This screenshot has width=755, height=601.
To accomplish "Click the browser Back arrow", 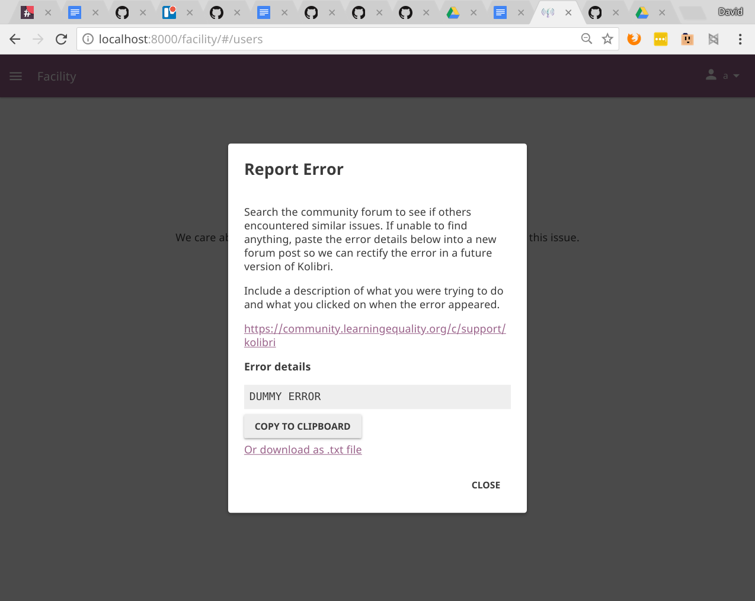I will (15, 39).
